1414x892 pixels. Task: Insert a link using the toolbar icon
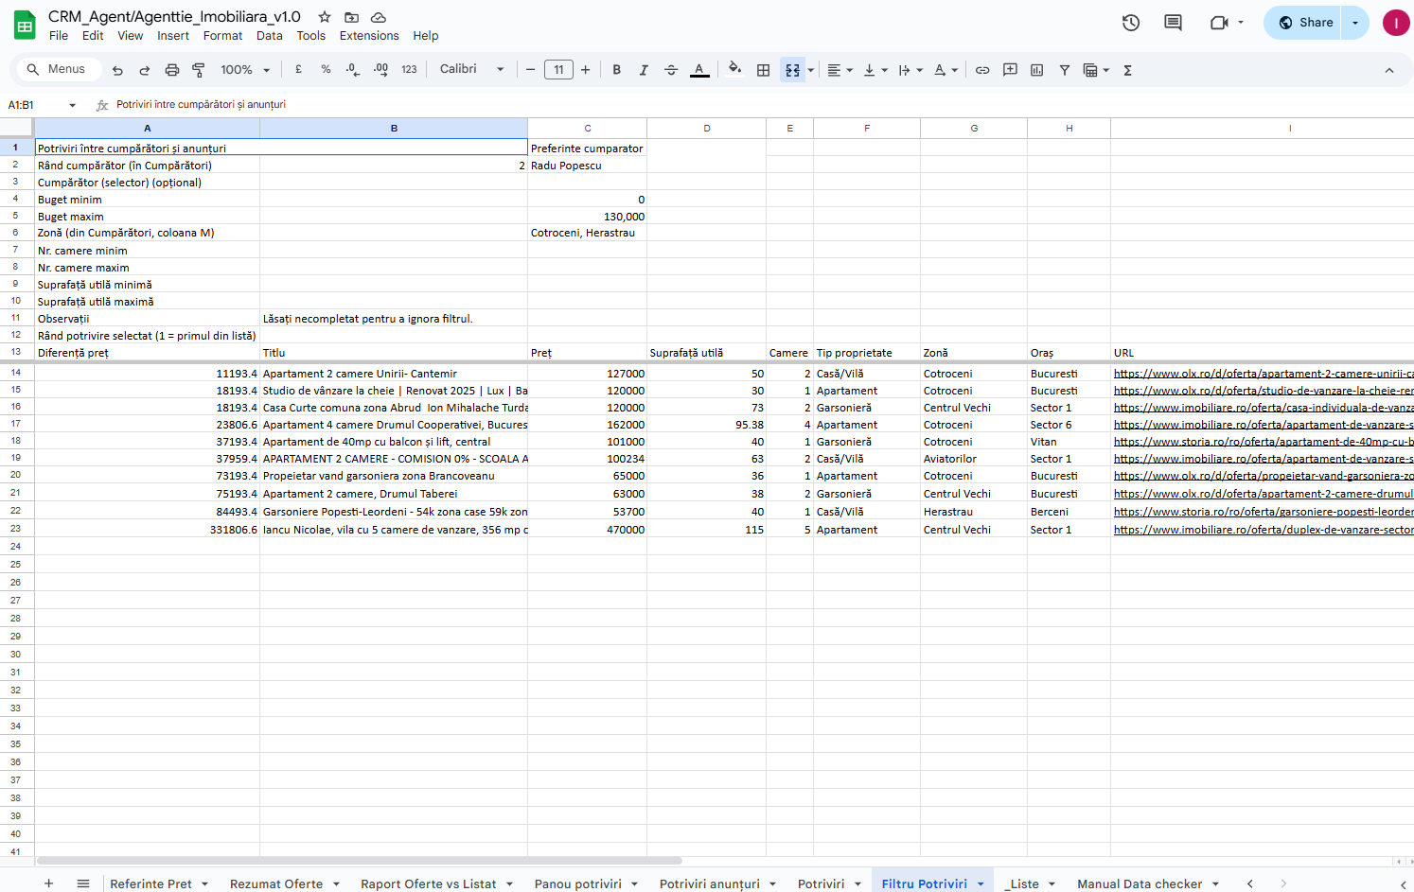pyautogui.click(x=981, y=69)
